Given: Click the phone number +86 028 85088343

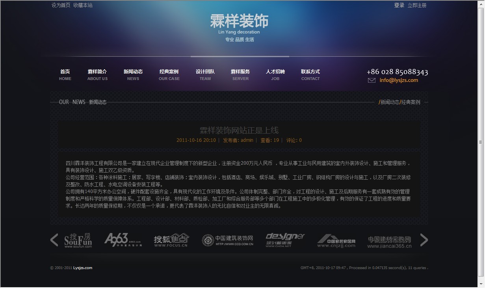Looking at the screenshot, I should [x=397, y=72].
